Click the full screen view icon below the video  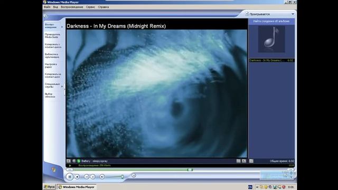244,161
